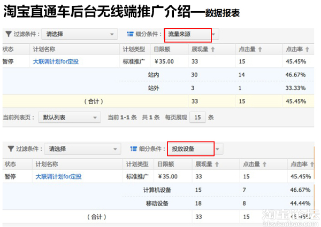Click the 44.44% rate in the 移动设备 row
The width and height of the screenshot is (321, 227).
pyautogui.click(x=300, y=203)
